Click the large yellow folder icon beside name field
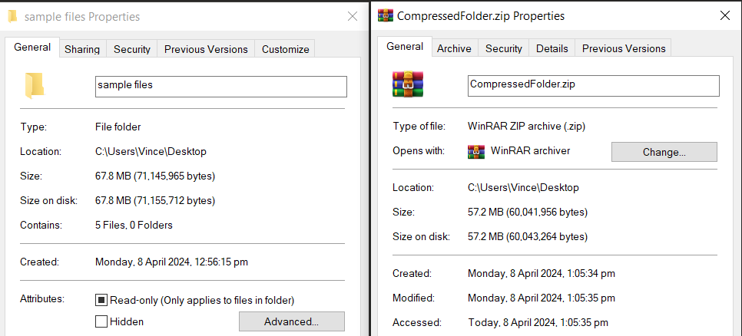 34,86
